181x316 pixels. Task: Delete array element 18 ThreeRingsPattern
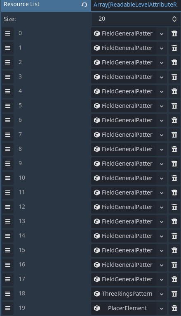click(x=174, y=294)
